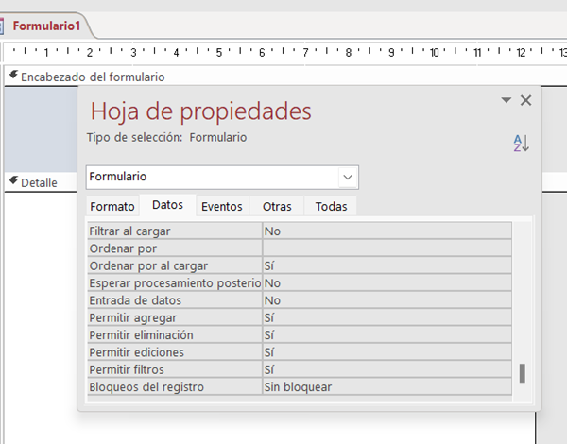
Task: Open the Eventos tab
Action: (221, 206)
